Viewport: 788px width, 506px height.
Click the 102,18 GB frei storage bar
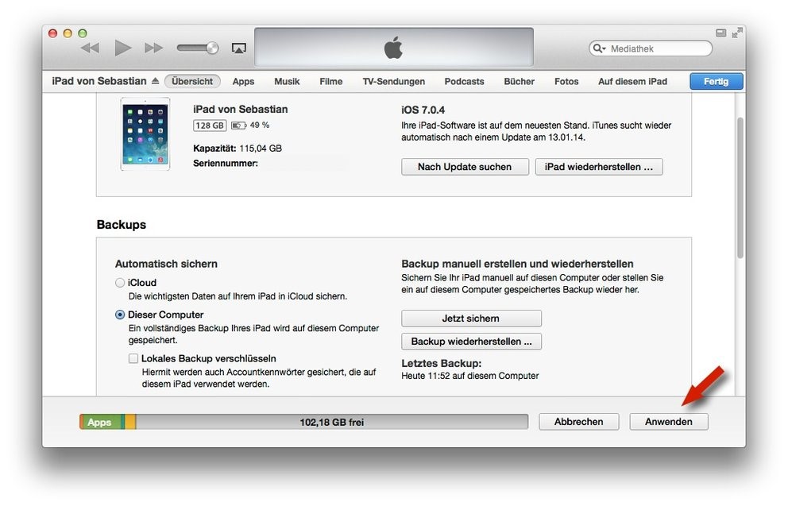click(332, 422)
